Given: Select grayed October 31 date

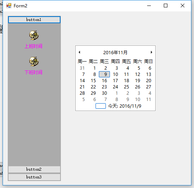Looking at the screenshot, I should 82,68.
